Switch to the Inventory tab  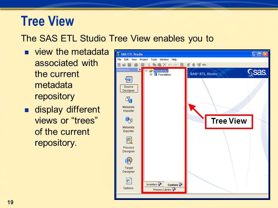point(154,184)
